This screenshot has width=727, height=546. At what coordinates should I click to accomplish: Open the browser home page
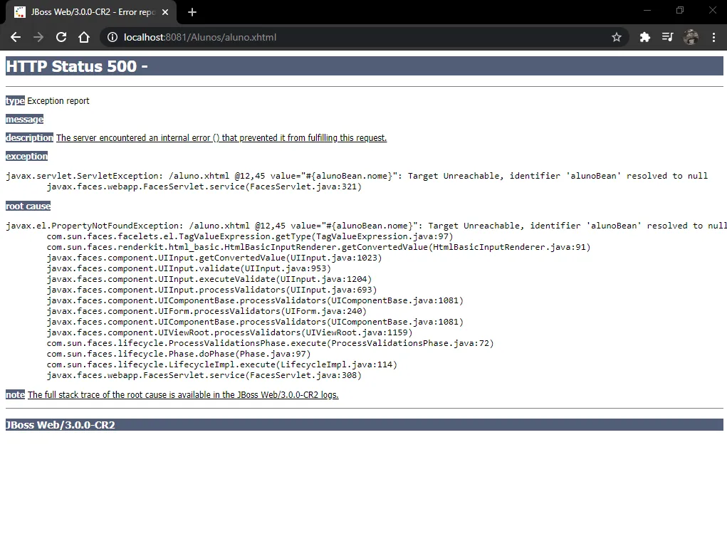(x=84, y=37)
